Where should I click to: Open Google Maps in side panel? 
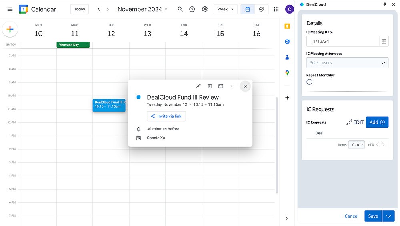[287, 73]
